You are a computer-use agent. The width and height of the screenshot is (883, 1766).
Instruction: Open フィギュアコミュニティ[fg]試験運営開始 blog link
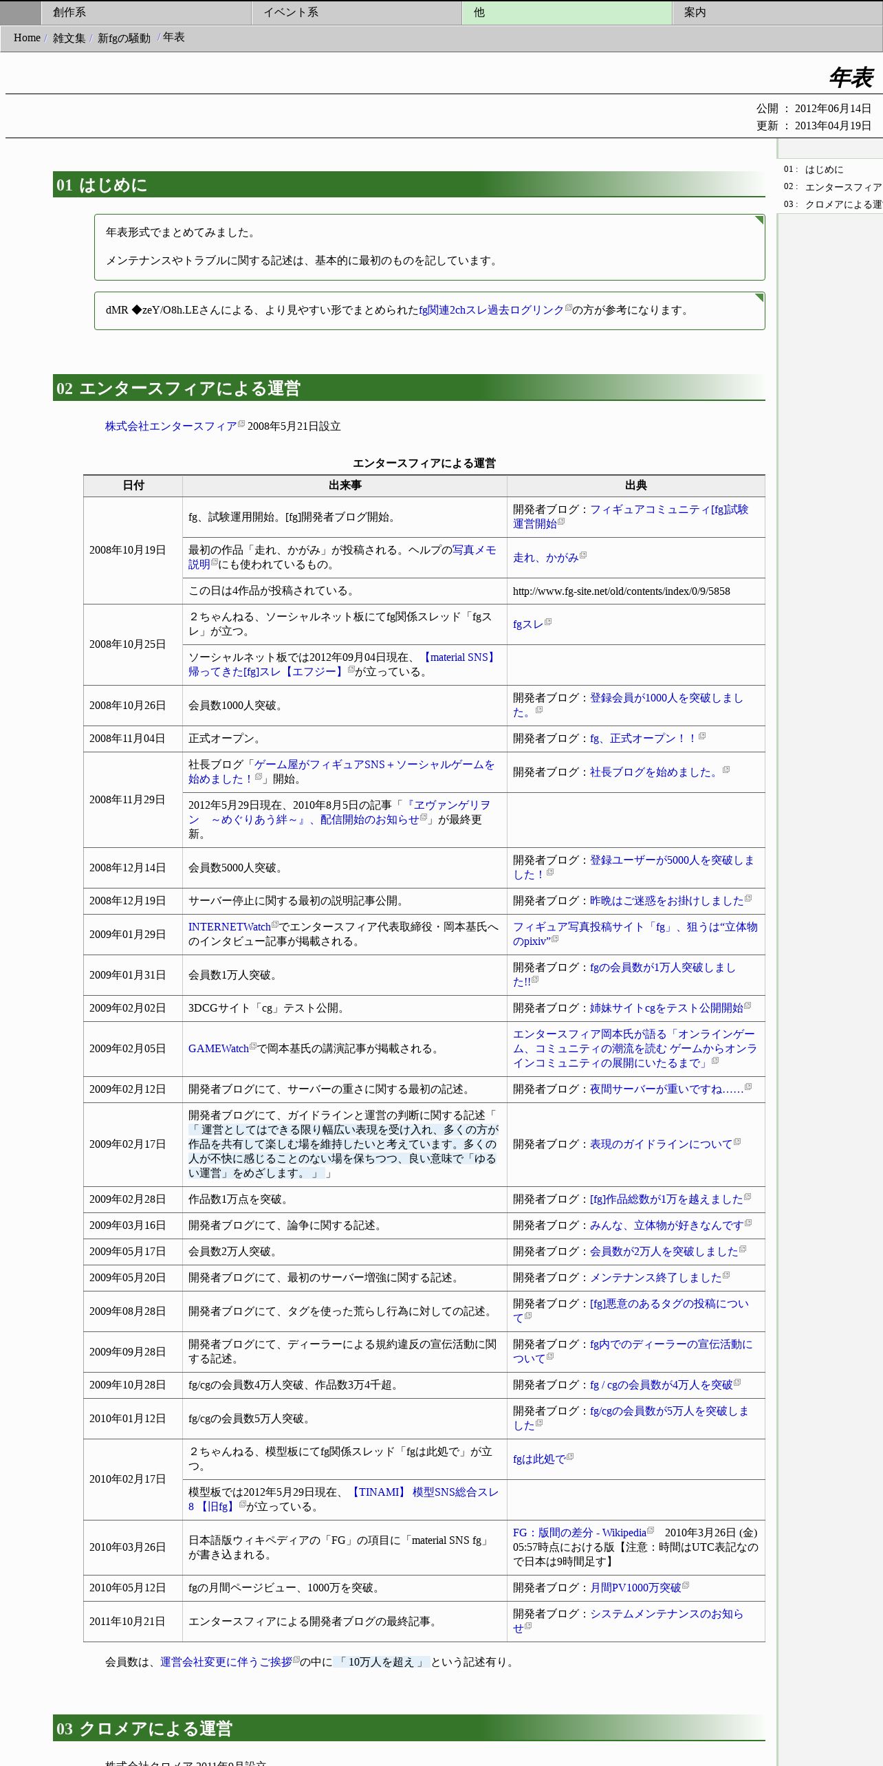click(631, 516)
